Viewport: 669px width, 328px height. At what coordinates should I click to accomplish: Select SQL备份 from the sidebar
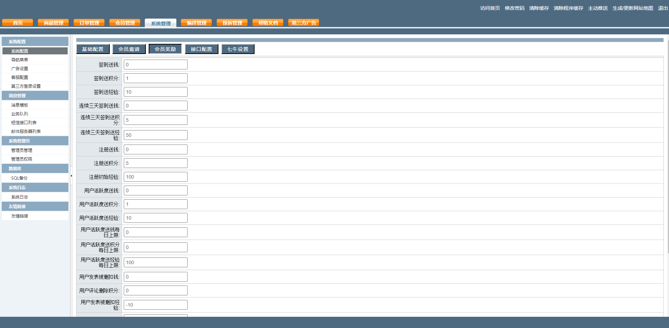19,178
